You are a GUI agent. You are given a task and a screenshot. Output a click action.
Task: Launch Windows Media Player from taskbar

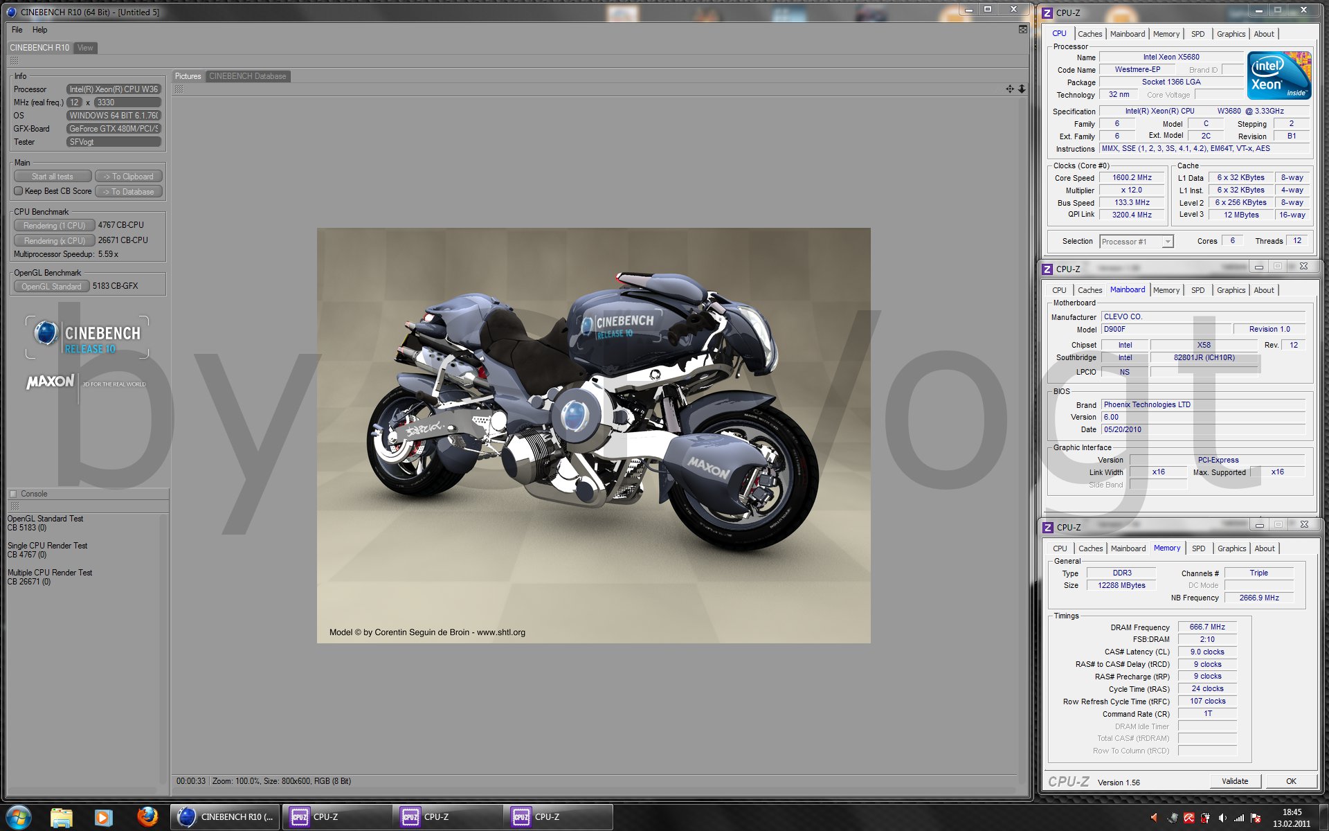103,817
